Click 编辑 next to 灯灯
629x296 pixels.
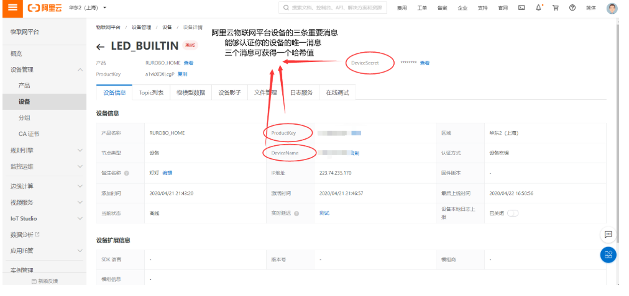[167, 173]
